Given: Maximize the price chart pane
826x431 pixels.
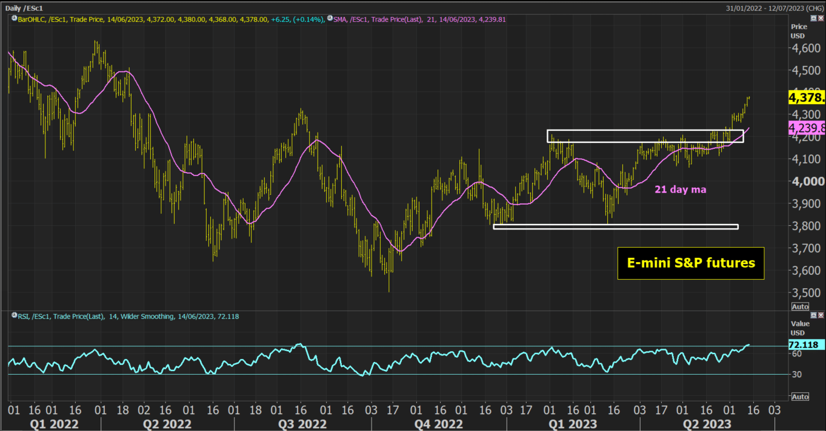Looking at the screenshot, I should [x=813, y=19].
